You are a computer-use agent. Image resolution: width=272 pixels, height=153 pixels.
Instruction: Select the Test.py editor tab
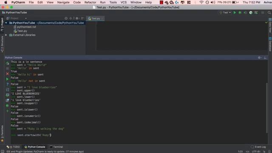(x=95, y=18)
